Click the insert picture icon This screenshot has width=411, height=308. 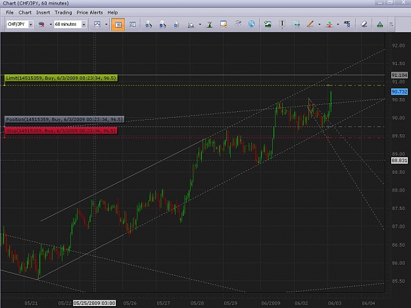coord(268,24)
